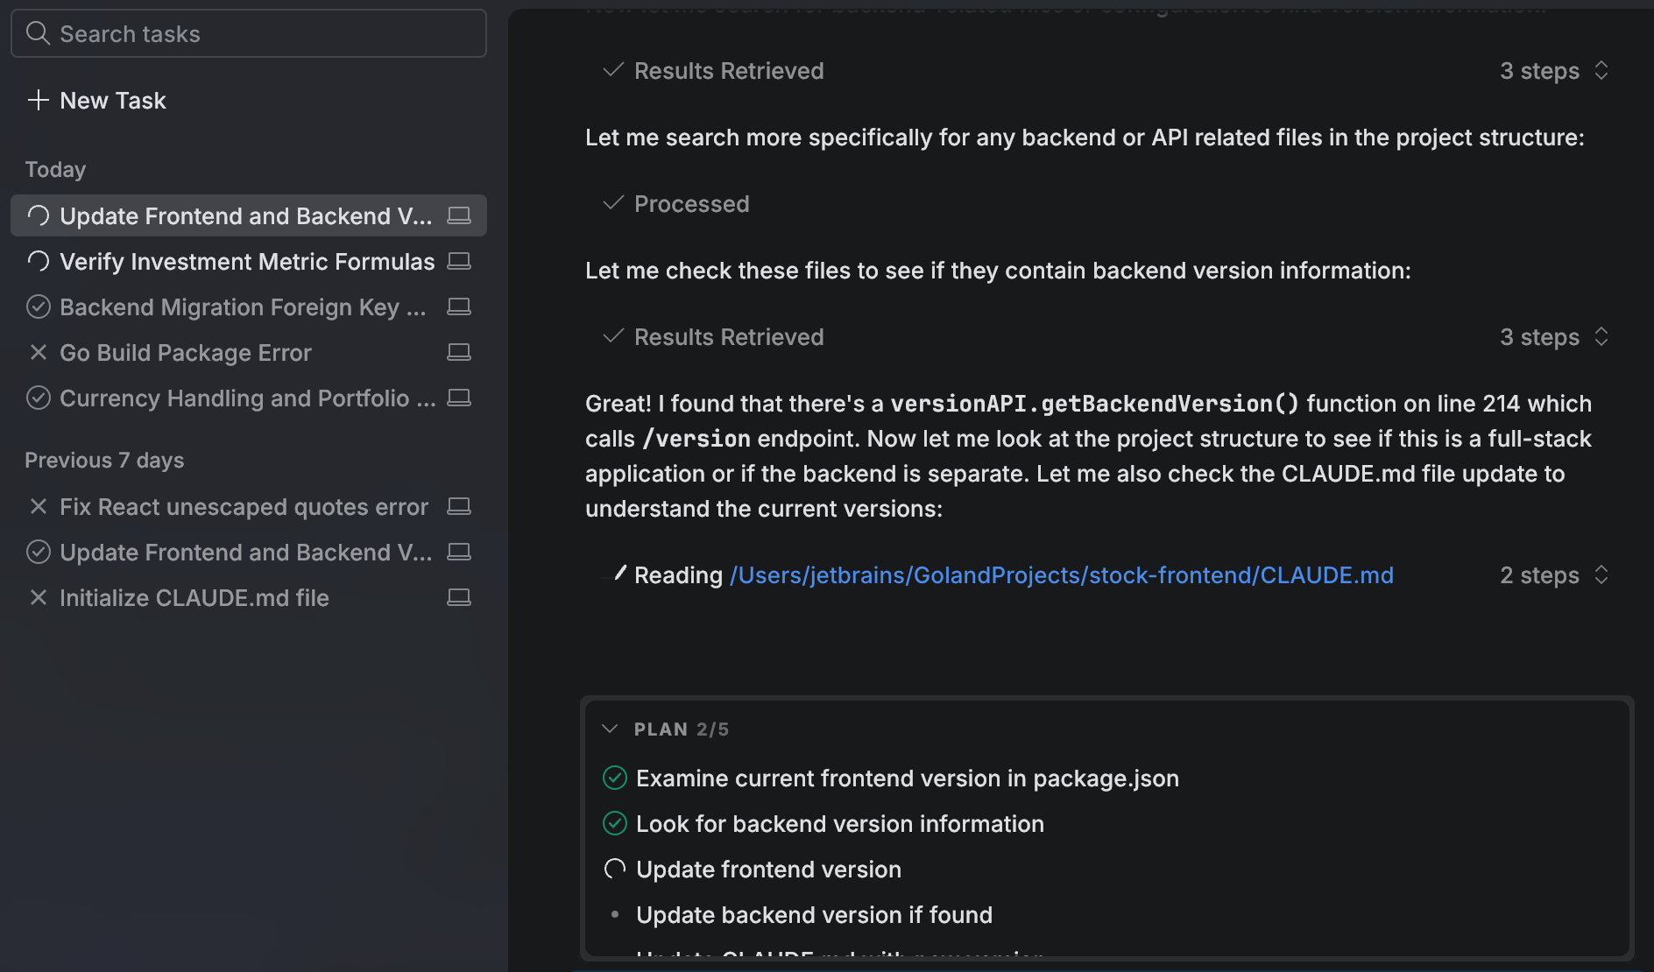Toggle the completed check on Examine current frontend version step
Viewport: 1654px width, 972px height.
coord(613,778)
